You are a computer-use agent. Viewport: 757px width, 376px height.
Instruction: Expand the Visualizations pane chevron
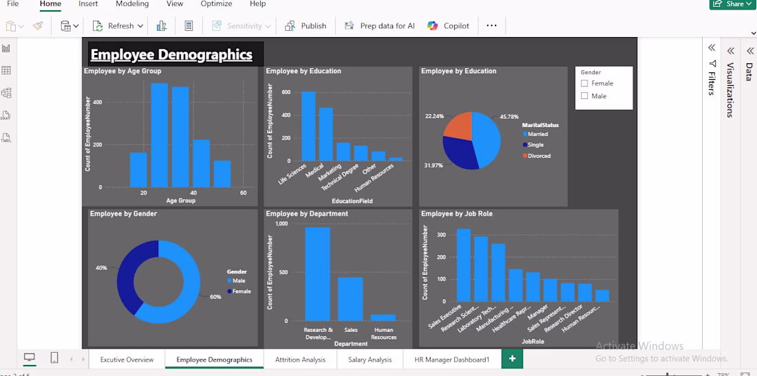click(730, 51)
